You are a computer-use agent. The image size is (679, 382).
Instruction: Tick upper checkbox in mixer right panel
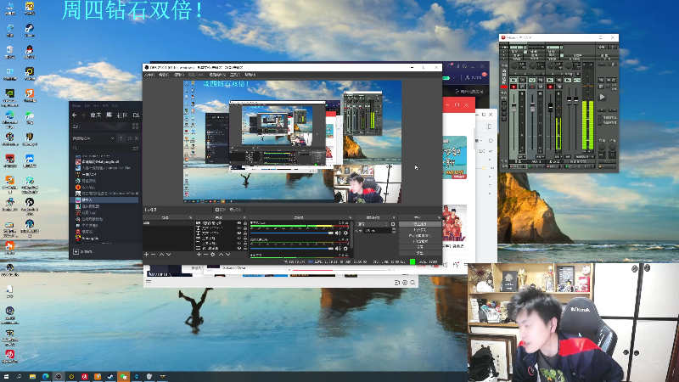600,117
